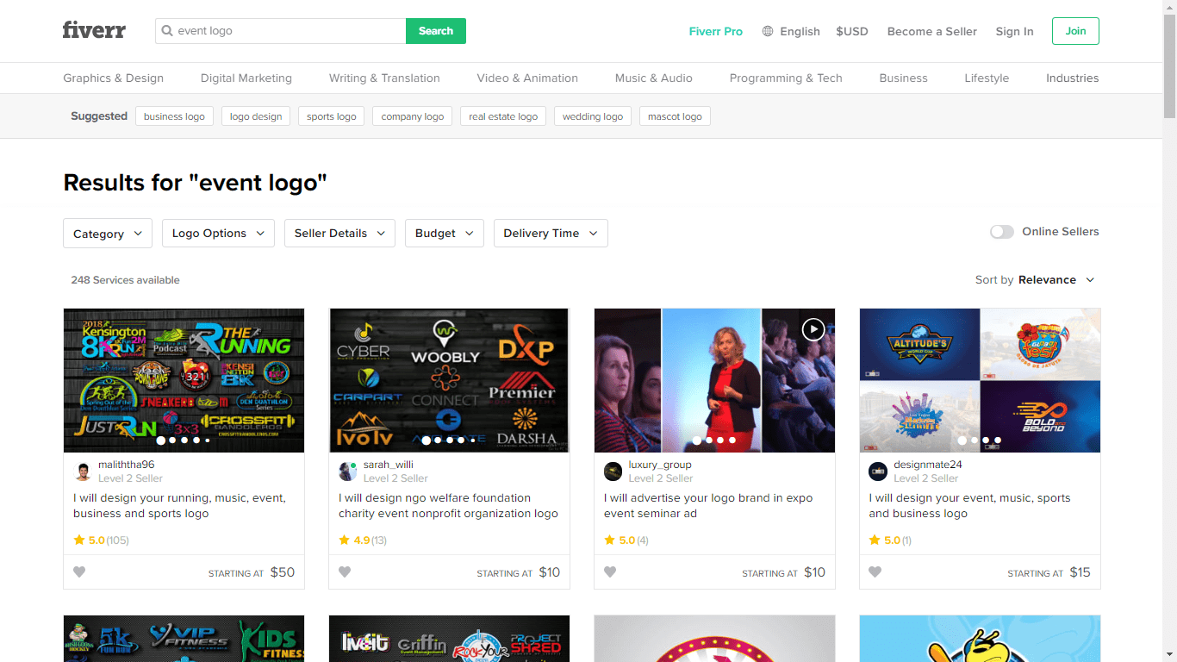
Task: Favorite the luxury_group gig with heart icon
Action: (x=610, y=571)
